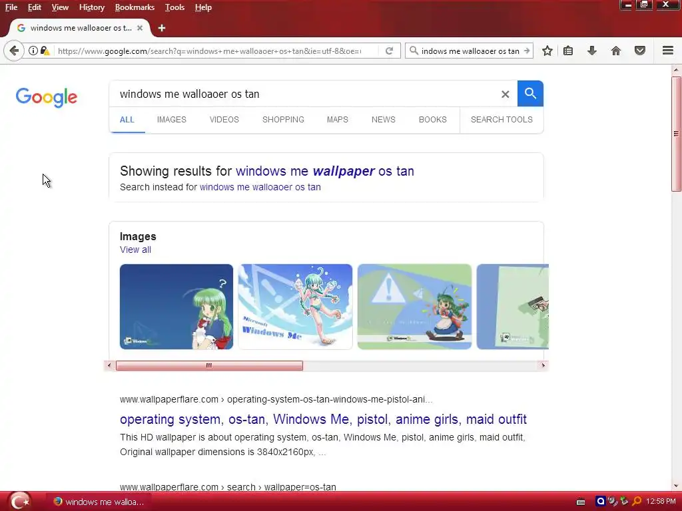682x511 pixels.
Task: Click the padlock warning icon in address bar
Action: pos(45,51)
